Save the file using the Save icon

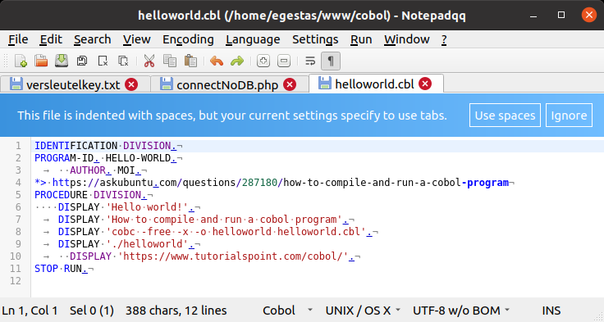[x=62, y=61]
